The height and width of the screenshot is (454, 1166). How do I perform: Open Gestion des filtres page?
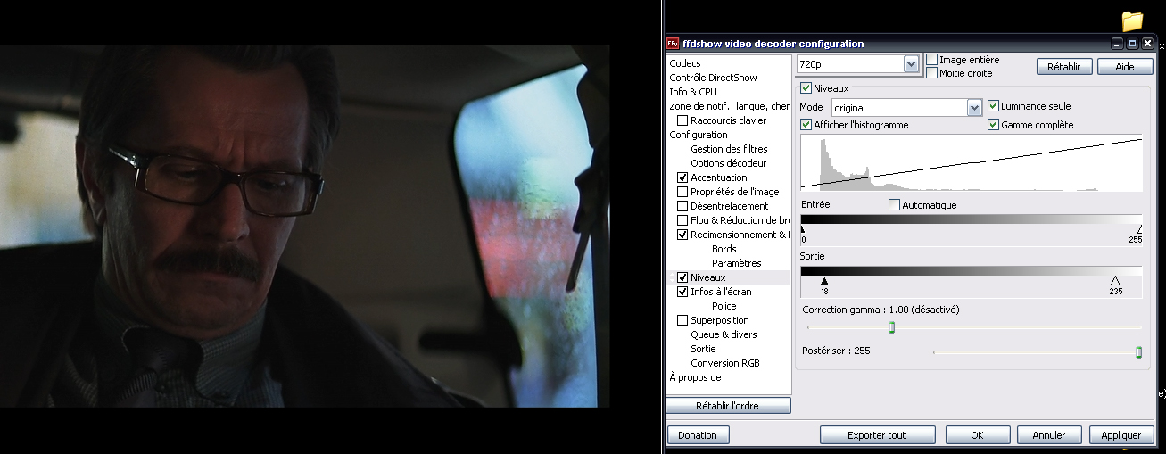pos(729,149)
